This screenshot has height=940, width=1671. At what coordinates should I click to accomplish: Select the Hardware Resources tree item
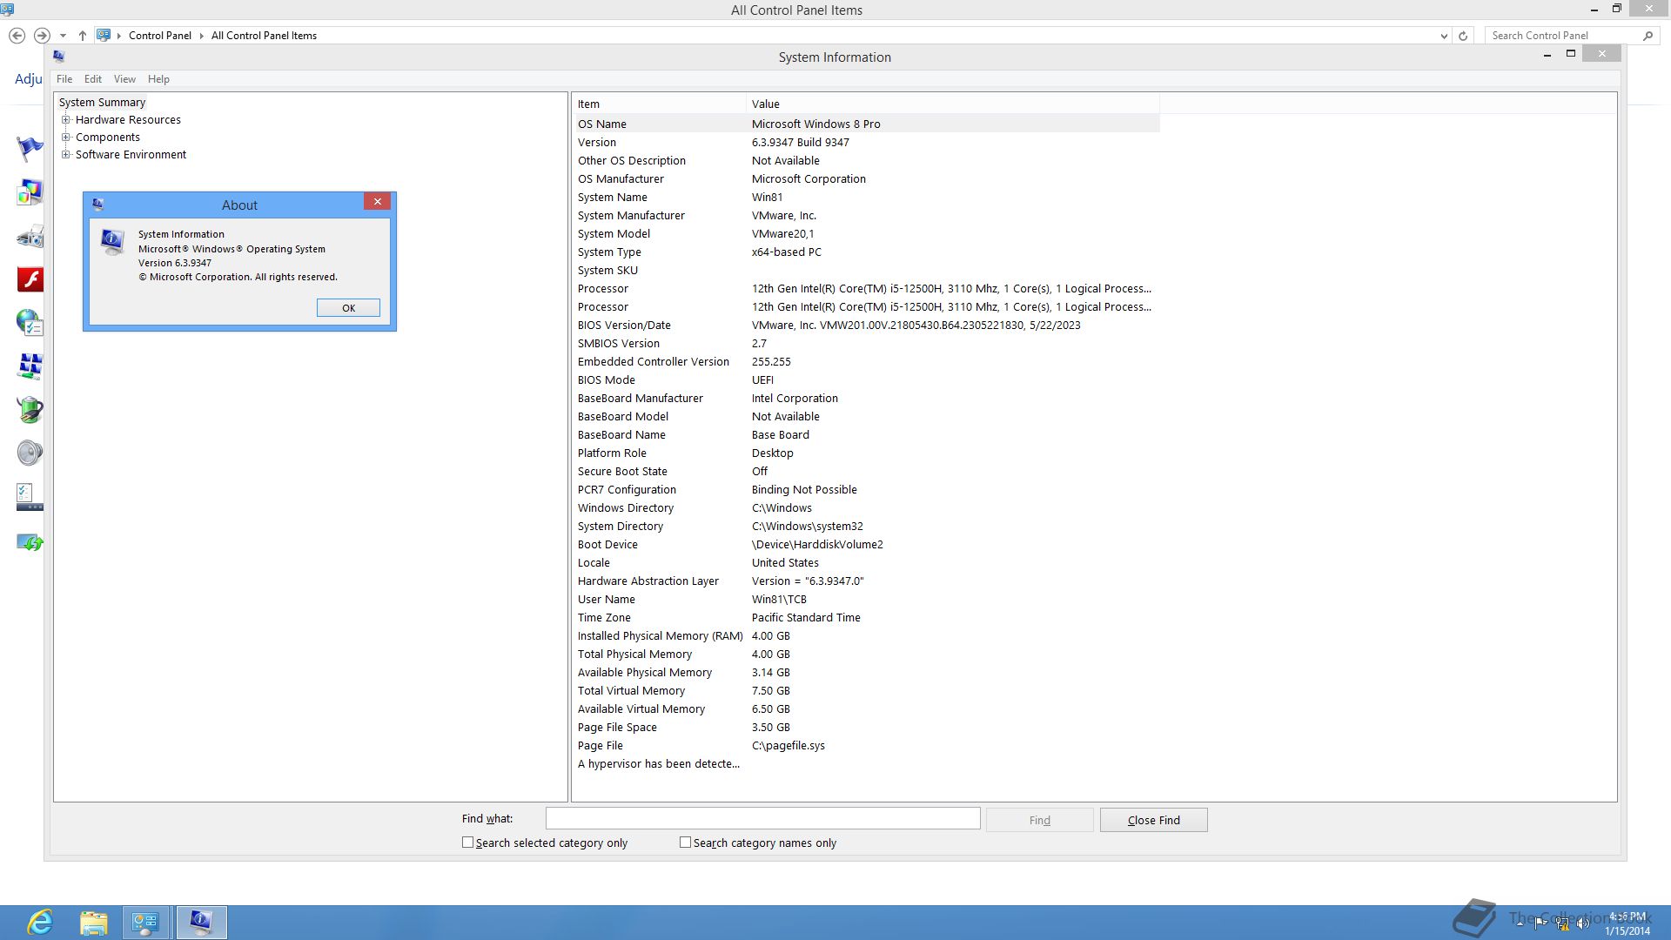pos(128,120)
